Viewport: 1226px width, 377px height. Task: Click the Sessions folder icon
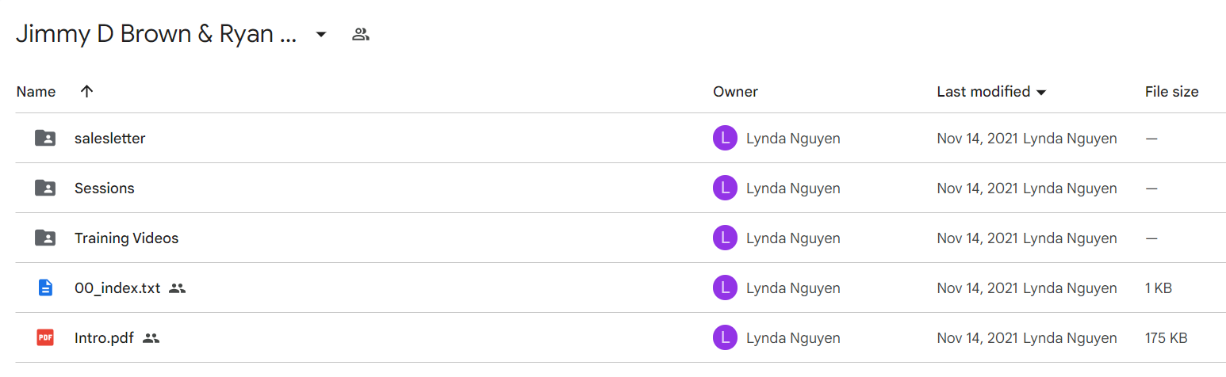coord(45,188)
